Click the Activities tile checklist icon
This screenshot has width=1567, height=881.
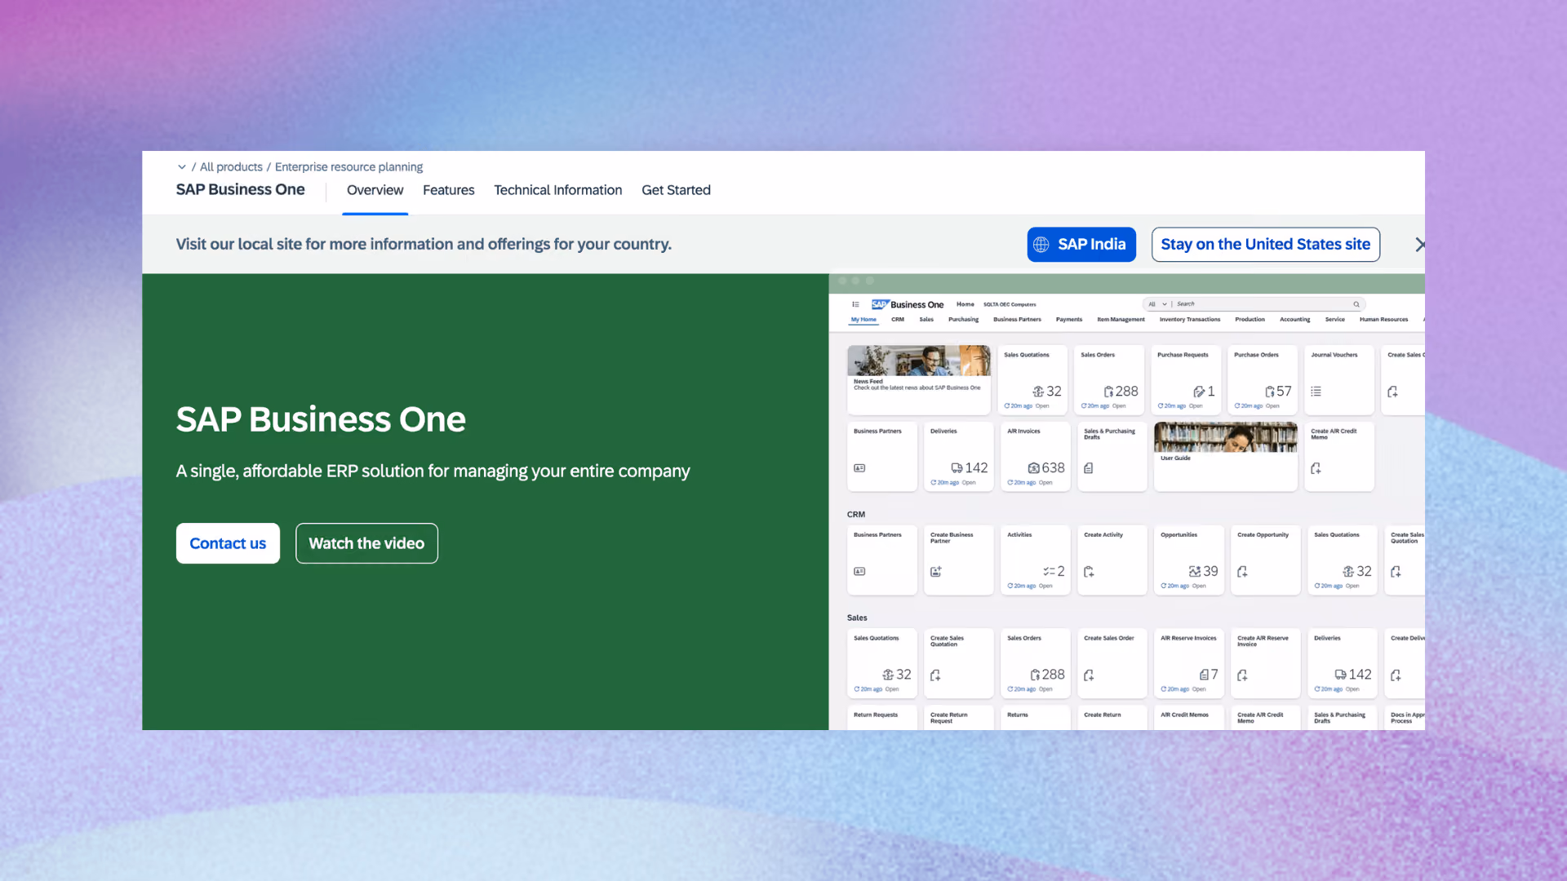tap(1049, 572)
